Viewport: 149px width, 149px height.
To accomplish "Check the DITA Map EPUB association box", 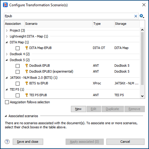I will point(18,48).
